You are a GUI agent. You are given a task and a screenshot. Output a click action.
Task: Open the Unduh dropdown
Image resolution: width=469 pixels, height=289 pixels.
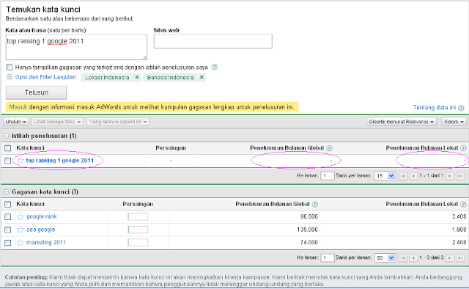coord(16,122)
